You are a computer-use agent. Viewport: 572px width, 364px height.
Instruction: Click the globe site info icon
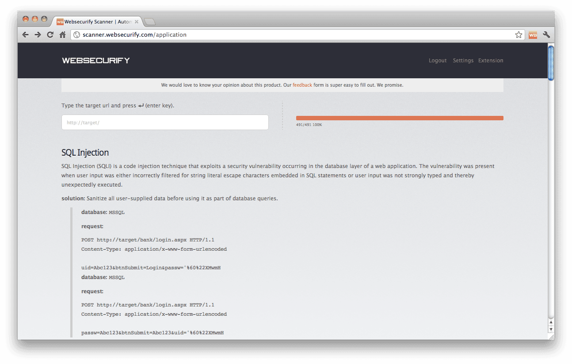(76, 34)
